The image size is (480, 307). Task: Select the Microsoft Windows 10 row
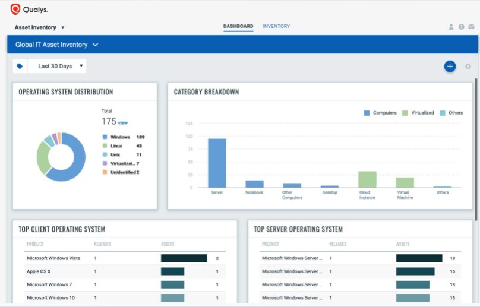(x=125, y=298)
